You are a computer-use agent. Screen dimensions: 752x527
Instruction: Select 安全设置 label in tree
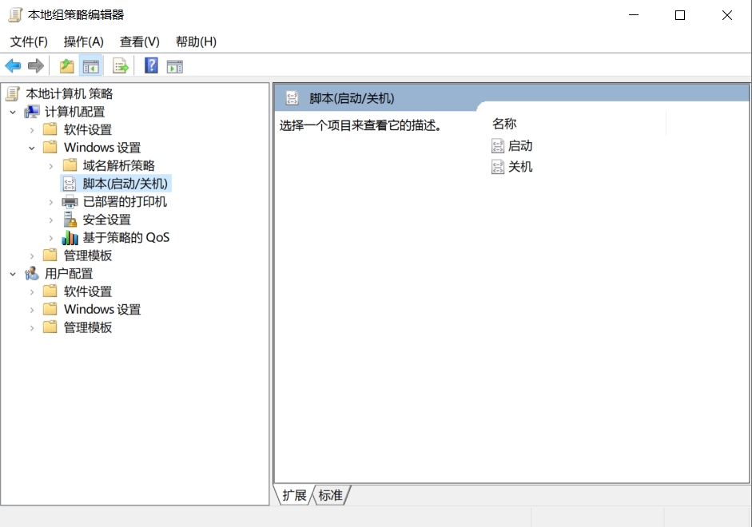107,220
